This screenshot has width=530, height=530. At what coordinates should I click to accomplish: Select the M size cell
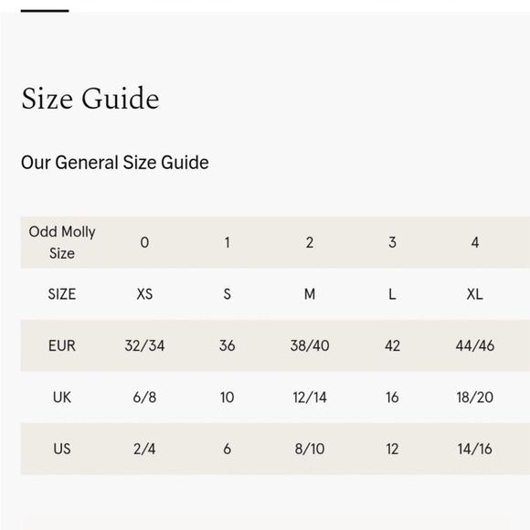[310, 294]
